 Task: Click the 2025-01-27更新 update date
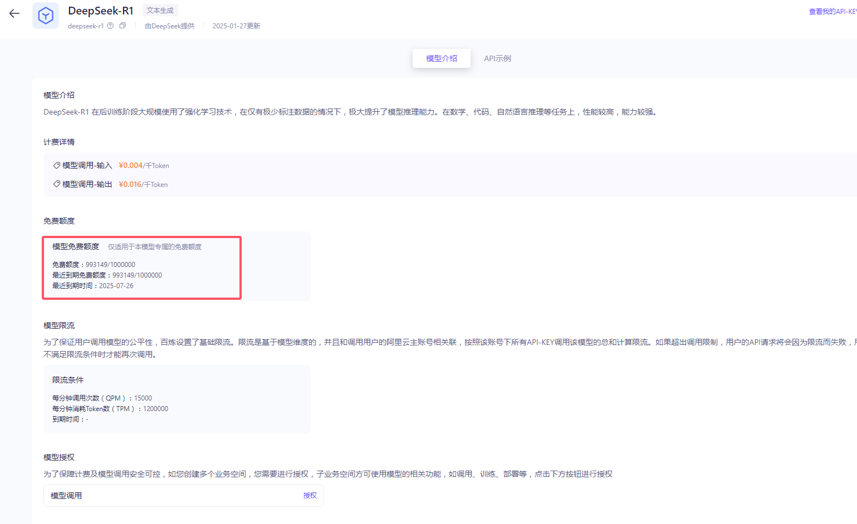coord(236,26)
